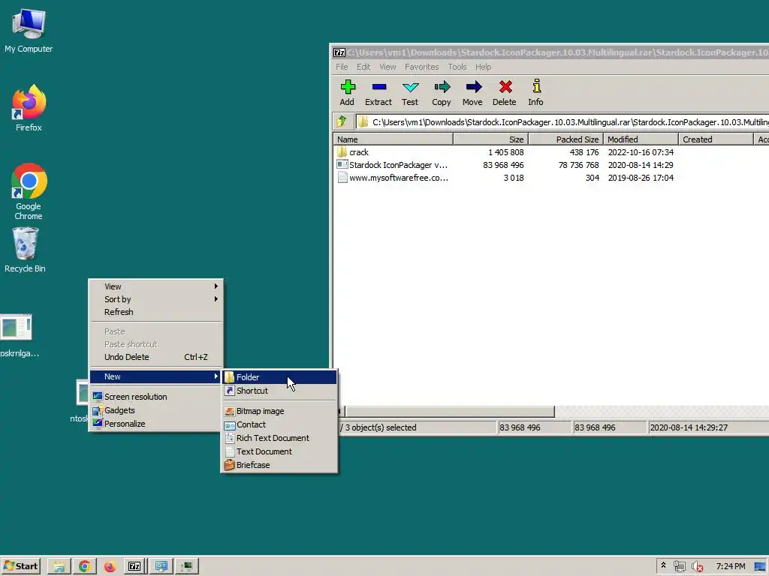This screenshot has width=769, height=576.
Task: Click the Add button in 7-Zip toolbar
Action: tap(347, 92)
